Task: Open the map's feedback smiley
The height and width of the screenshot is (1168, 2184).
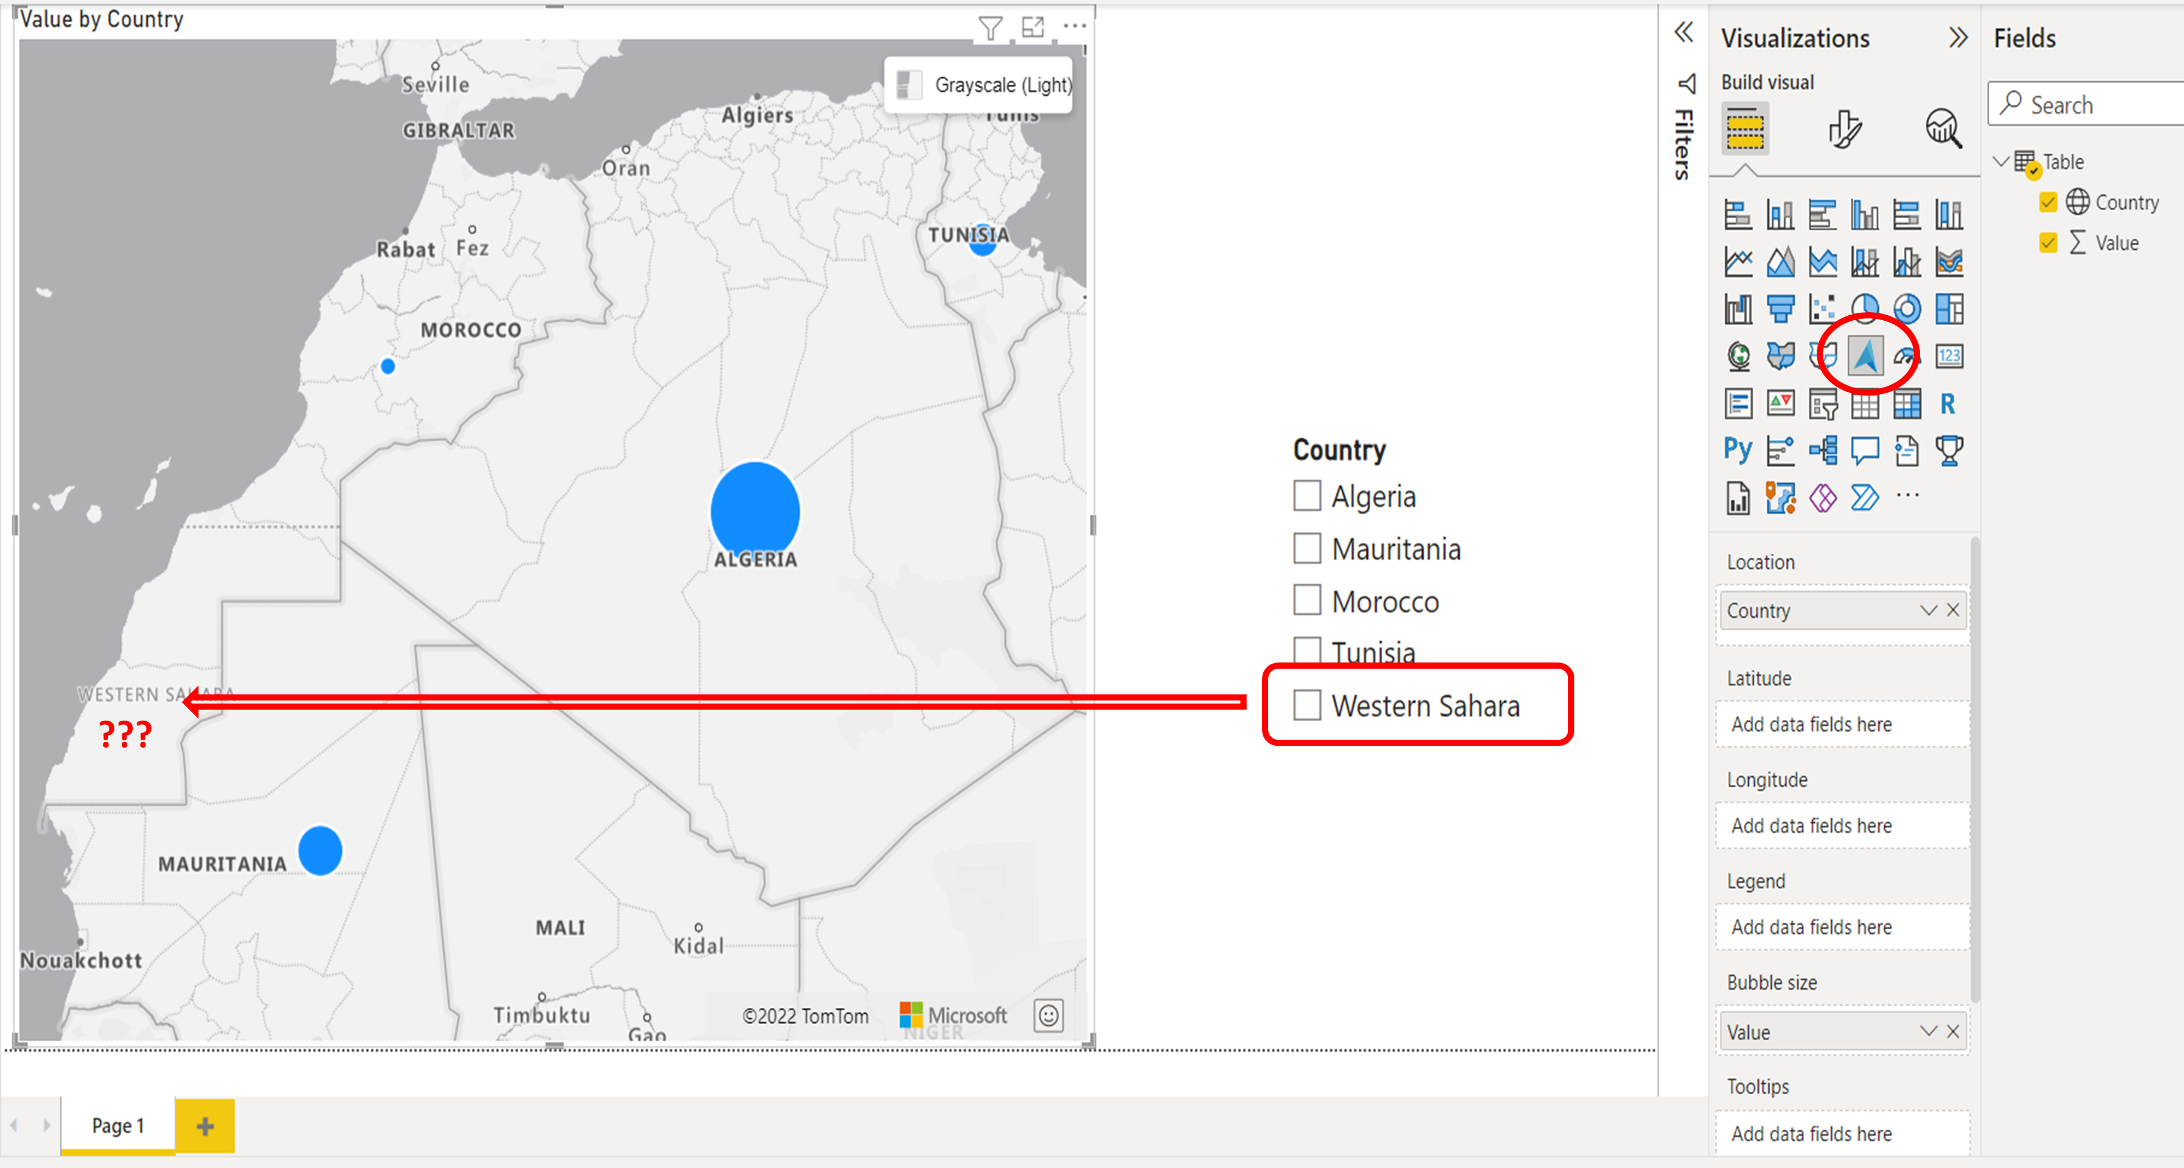Action: pos(1049,1015)
